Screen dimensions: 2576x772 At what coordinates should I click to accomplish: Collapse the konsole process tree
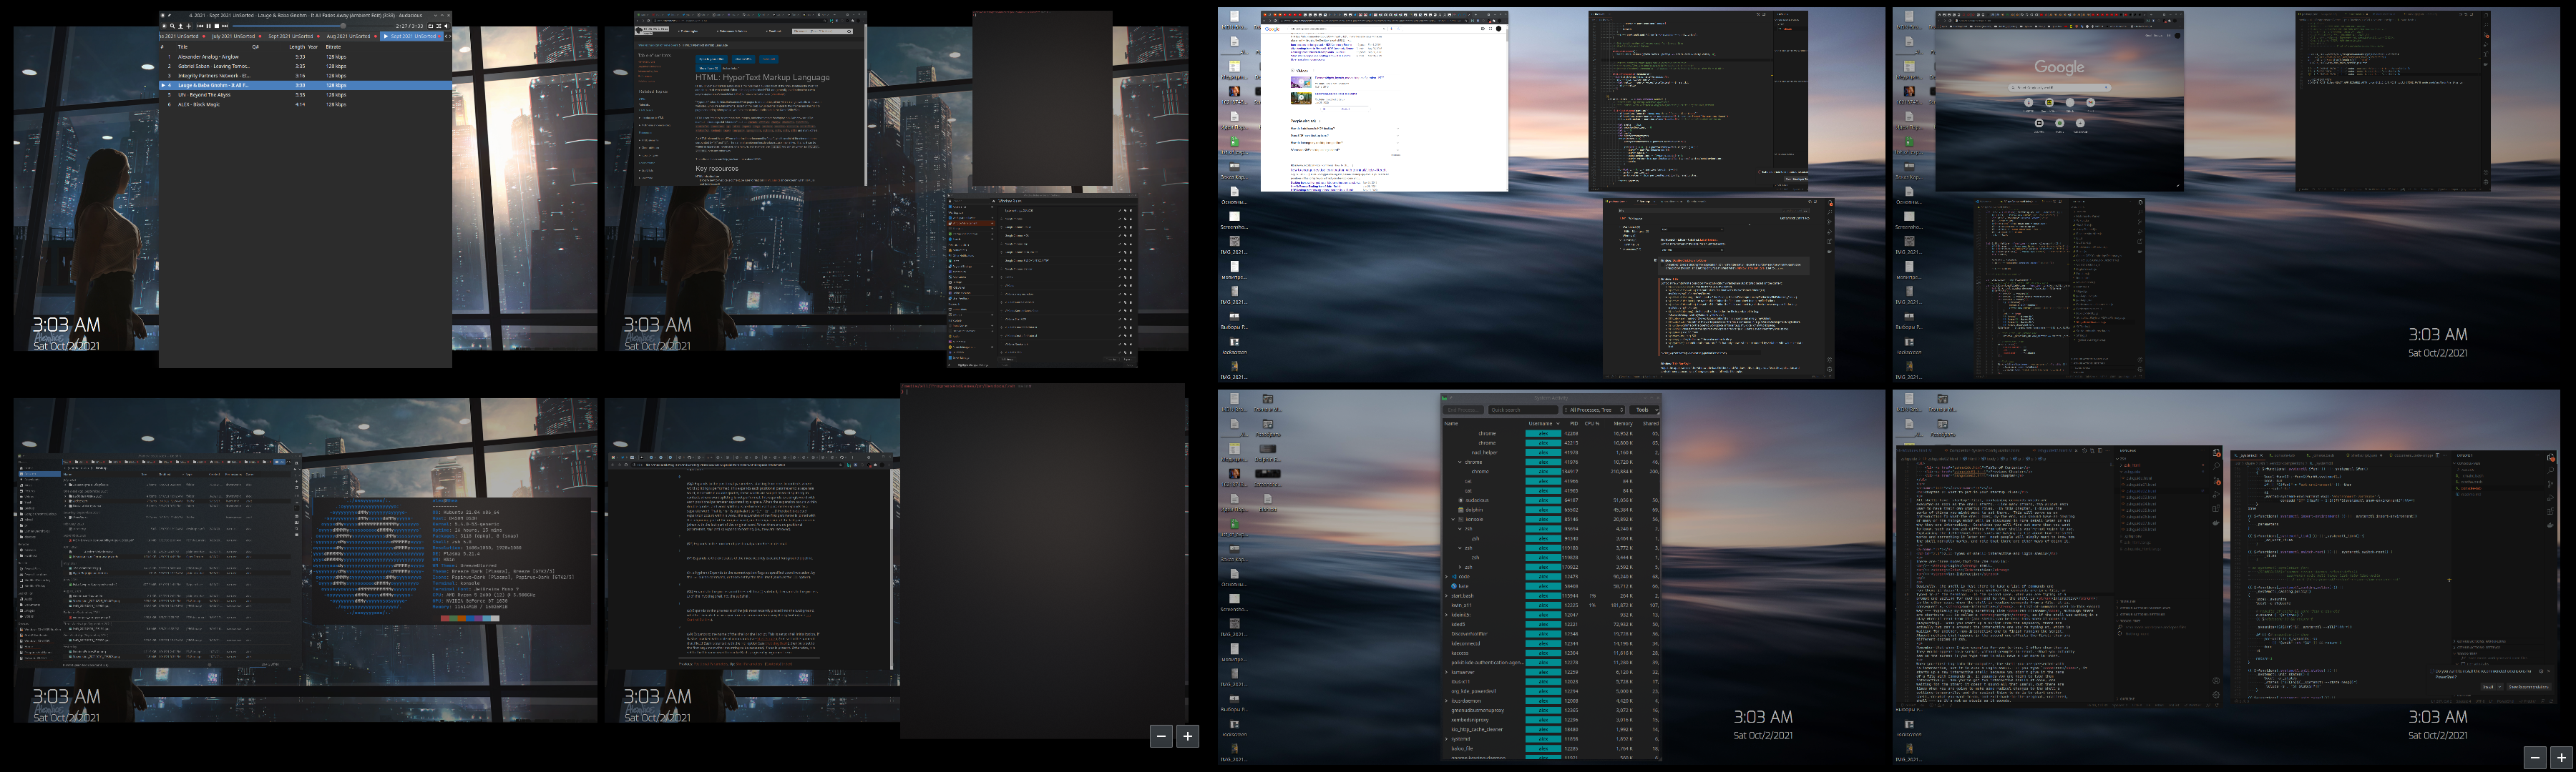(1453, 520)
